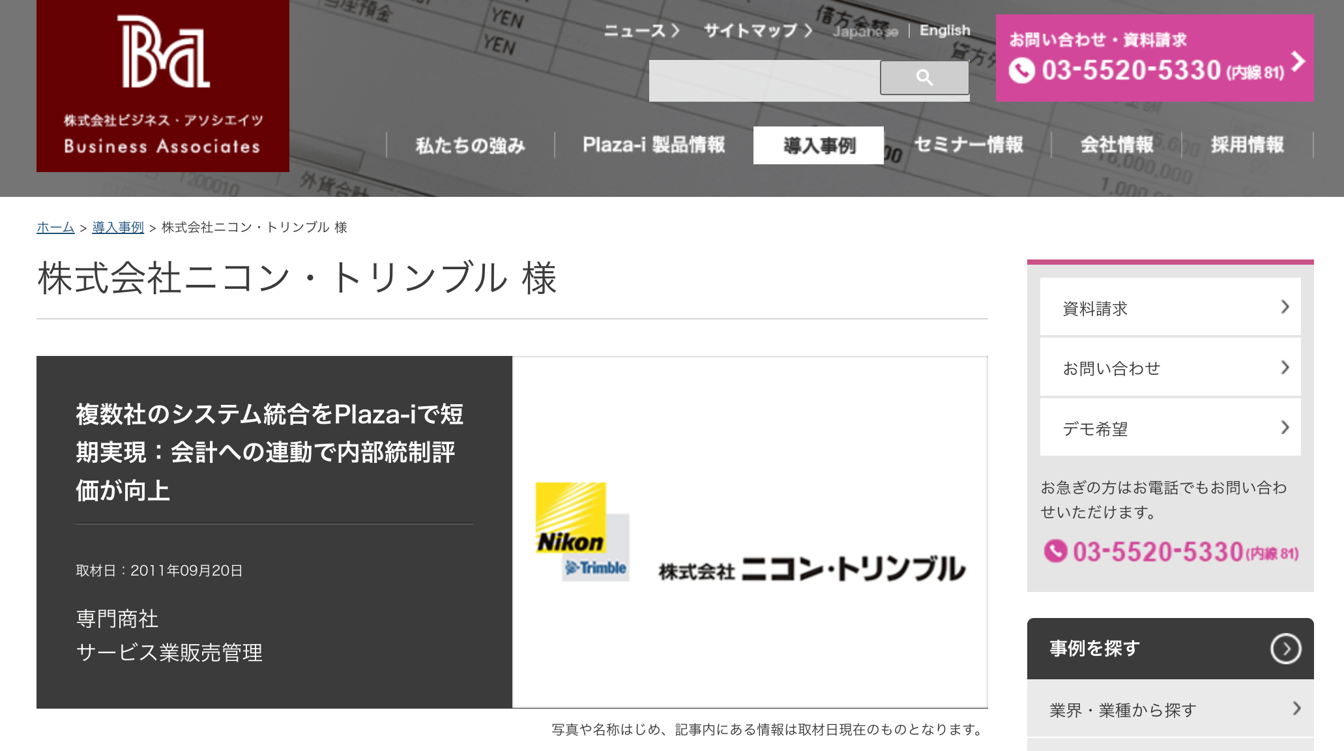This screenshot has width=1344, height=751.
Task: Click into the site search text field
Action: click(x=765, y=80)
